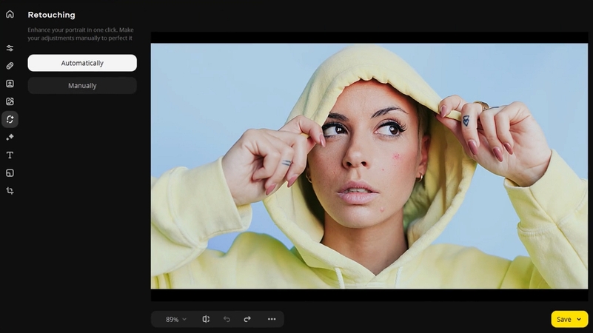
Task: Click the 'Enhance your portrait in one click' description
Action: 80,33
